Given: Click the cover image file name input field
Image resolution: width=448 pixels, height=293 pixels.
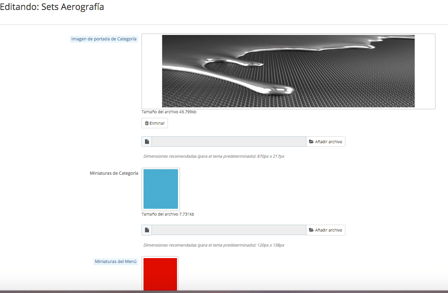Looking at the screenshot, I should coord(229,141).
